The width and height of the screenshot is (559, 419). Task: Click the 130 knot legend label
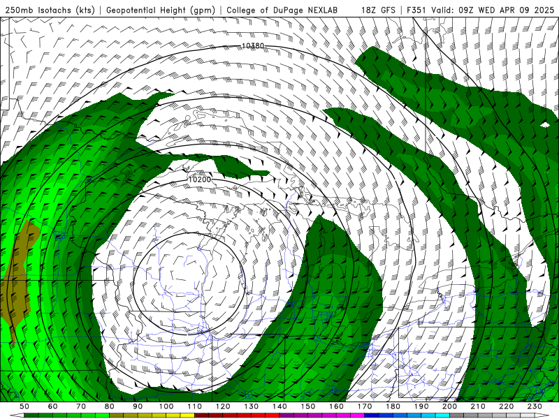[x=252, y=406]
